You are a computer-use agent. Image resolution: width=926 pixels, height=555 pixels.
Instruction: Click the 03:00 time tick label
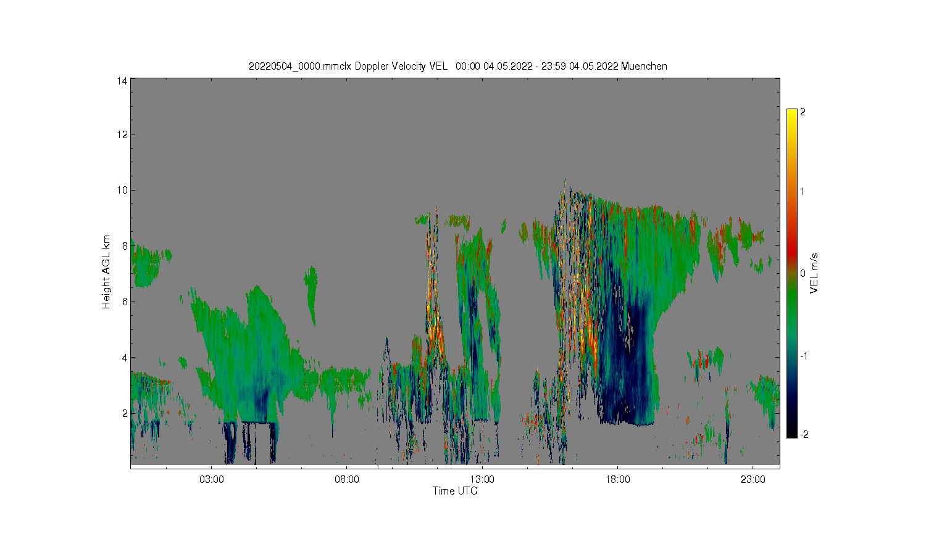(212, 479)
